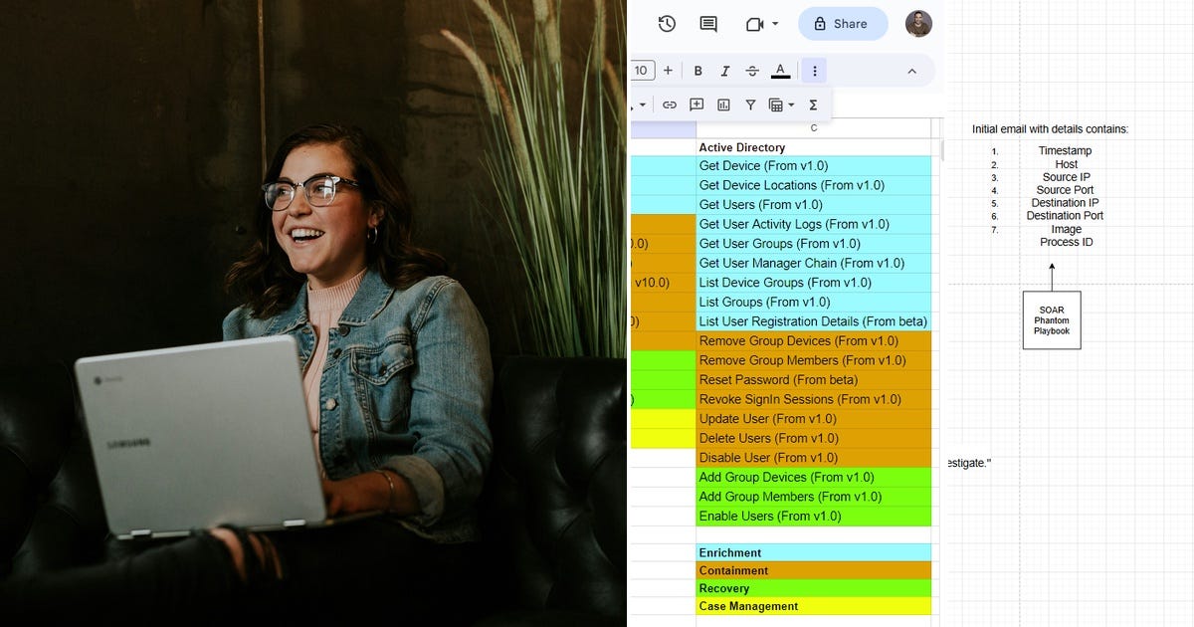Click the Share button
The image size is (1194, 627).
[843, 23]
